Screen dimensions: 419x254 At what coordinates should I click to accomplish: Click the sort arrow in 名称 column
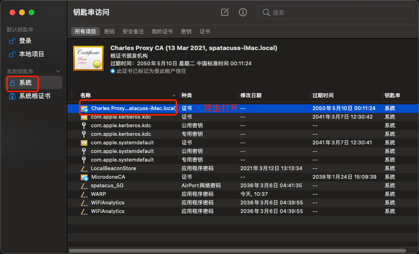click(x=174, y=95)
